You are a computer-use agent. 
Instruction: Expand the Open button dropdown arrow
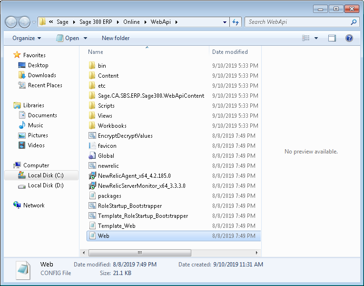click(85, 38)
